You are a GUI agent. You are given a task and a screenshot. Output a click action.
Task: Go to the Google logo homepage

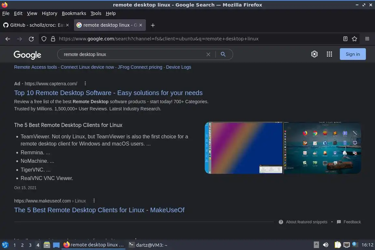point(27,55)
